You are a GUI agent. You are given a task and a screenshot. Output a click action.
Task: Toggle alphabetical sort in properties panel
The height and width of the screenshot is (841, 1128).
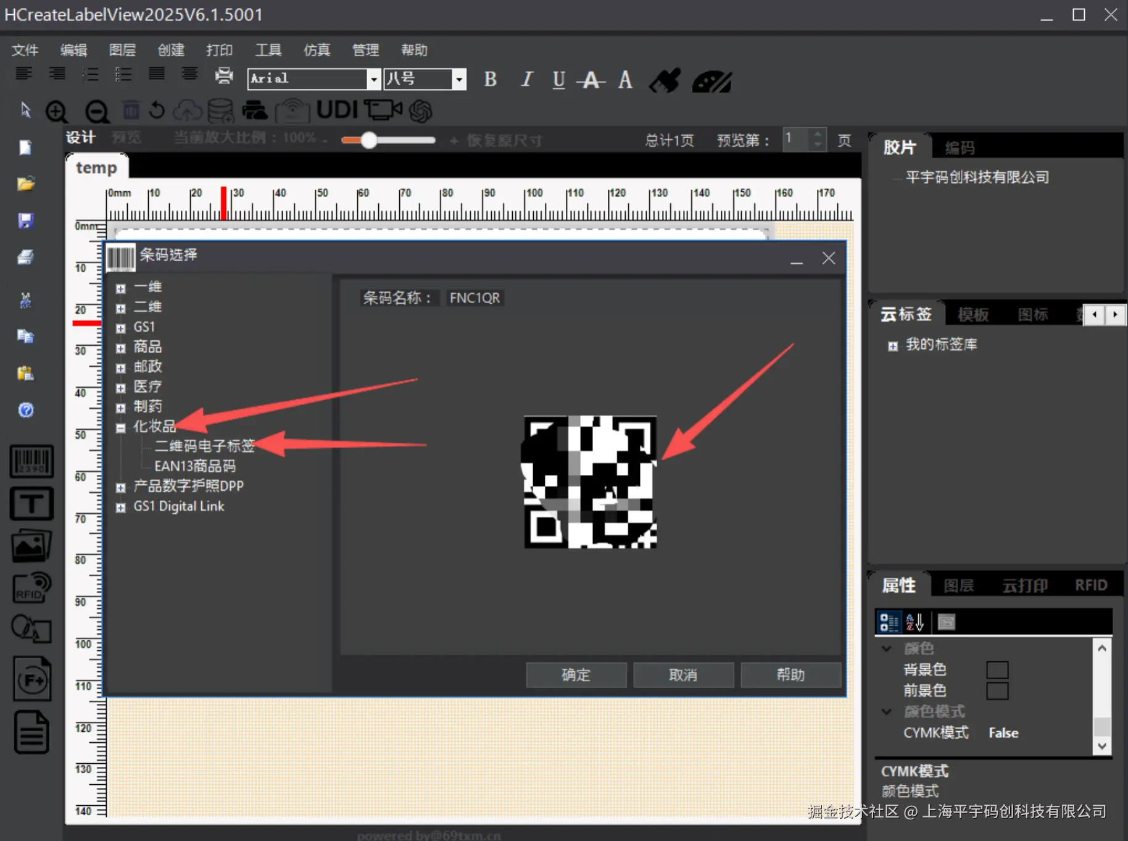pyautogui.click(x=914, y=622)
